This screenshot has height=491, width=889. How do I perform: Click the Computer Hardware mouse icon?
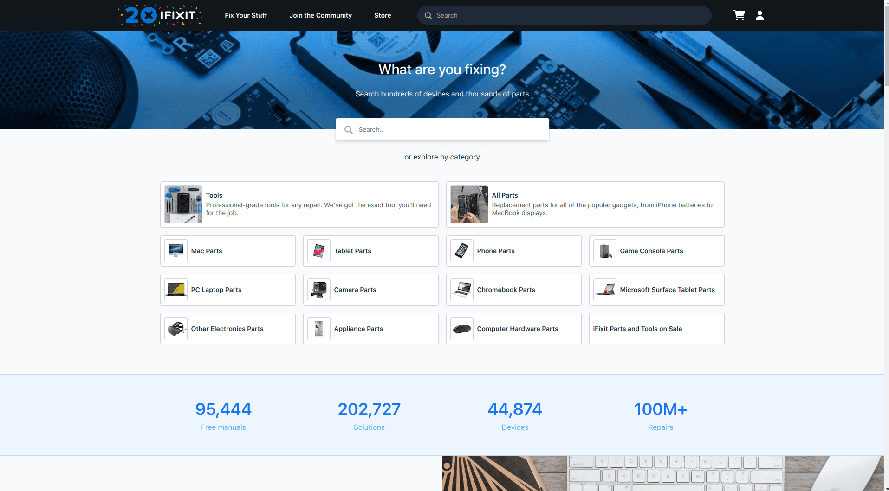tap(462, 329)
